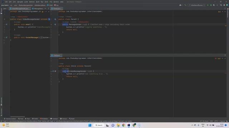Open Search Everywhere magnifier
The width and height of the screenshot is (229, 128).
point(221,5)
